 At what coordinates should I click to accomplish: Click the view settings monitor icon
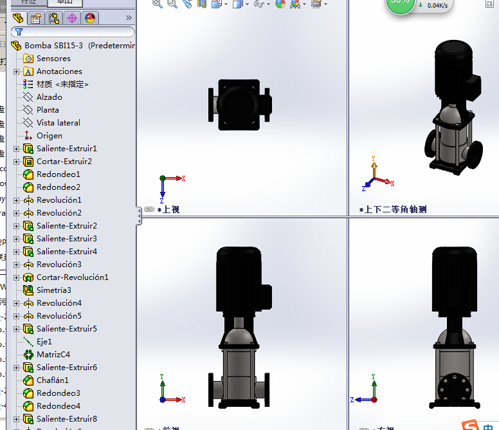pos(316,4)
